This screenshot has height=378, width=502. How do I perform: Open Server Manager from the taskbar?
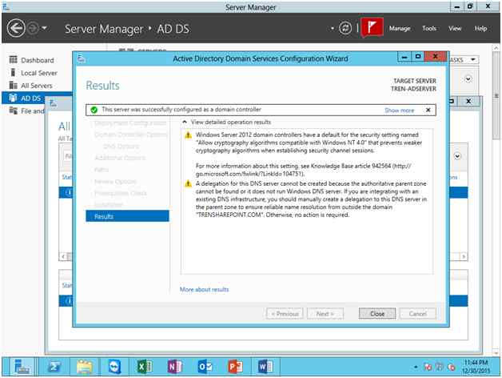click(22, 367)
